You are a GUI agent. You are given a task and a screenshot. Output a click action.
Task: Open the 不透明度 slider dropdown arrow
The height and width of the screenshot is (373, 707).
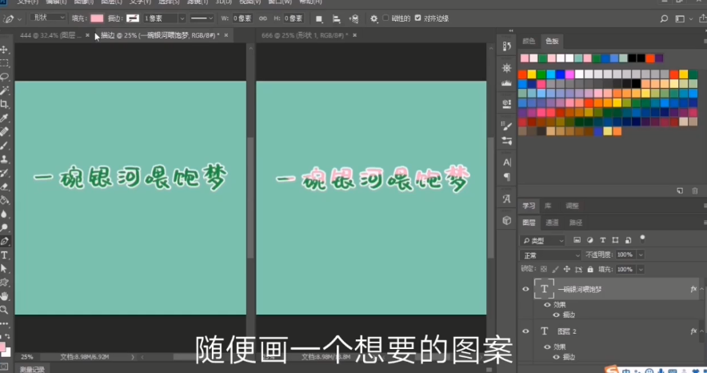[x=641, y=255]
